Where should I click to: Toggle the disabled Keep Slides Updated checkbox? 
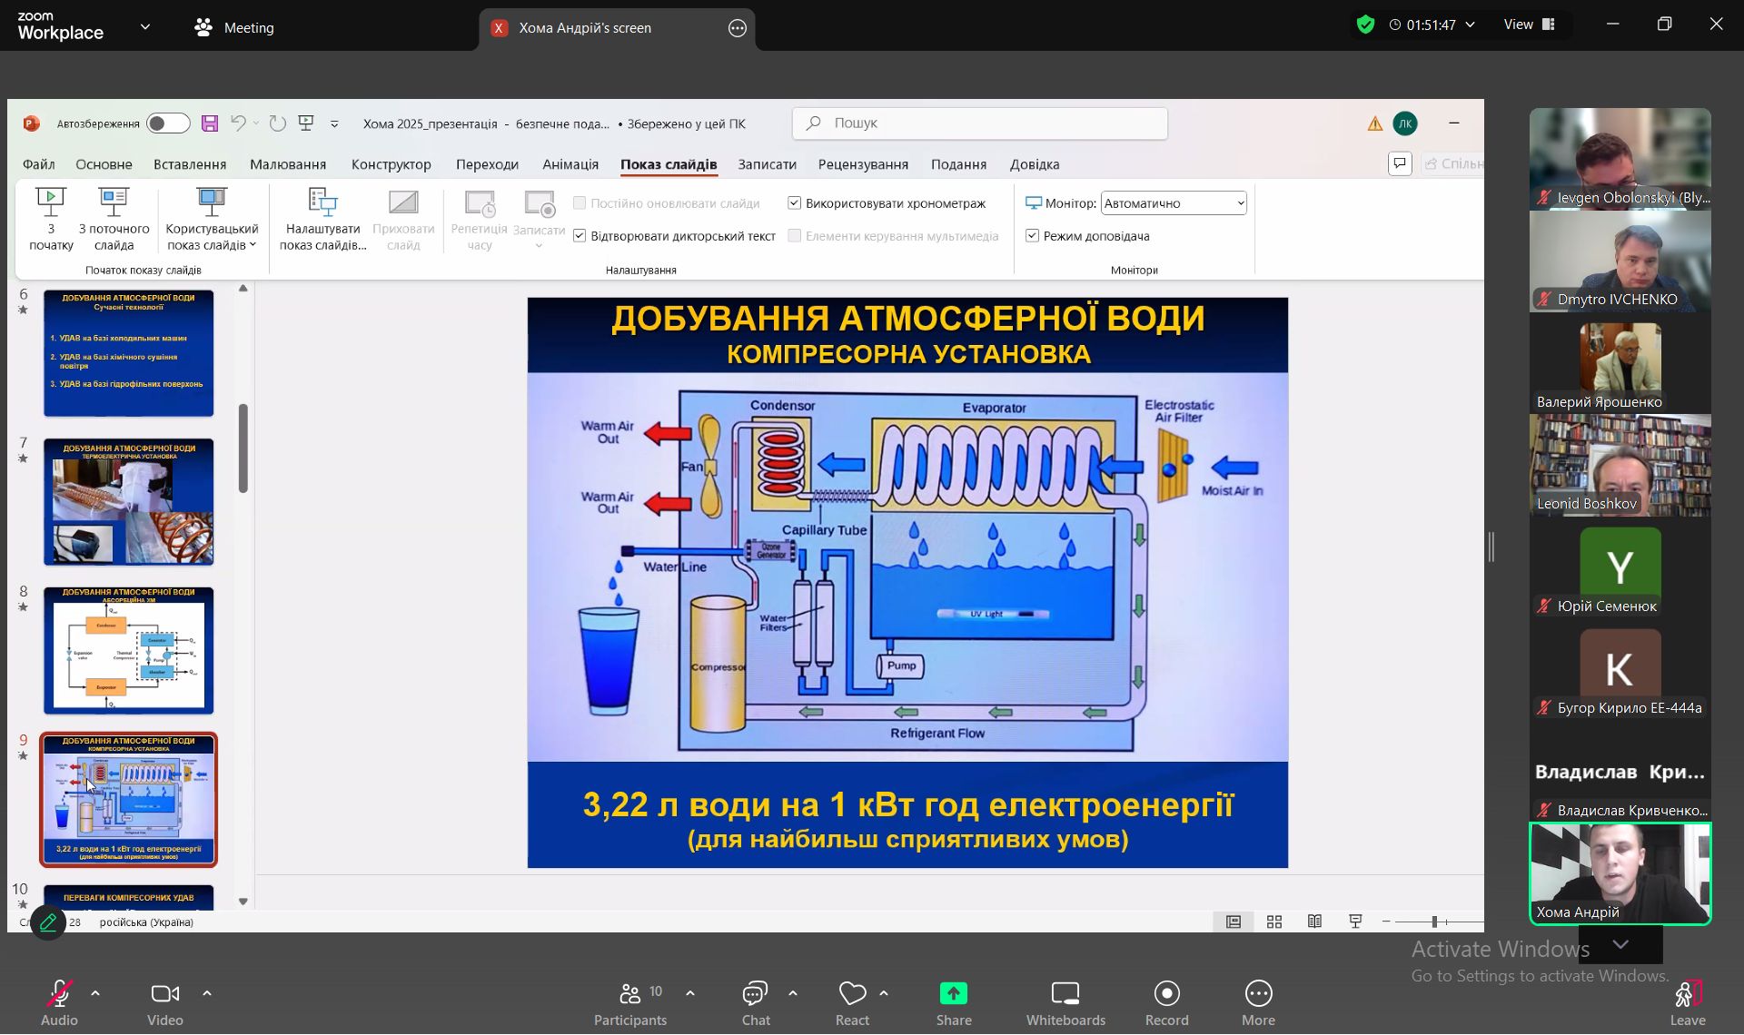point(580,202)
